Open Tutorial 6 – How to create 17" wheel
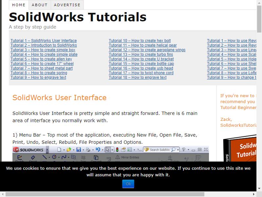 coord(42,64)
